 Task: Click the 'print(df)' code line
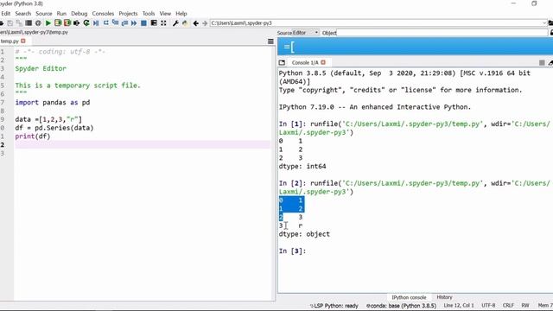[x=33, y=136]
